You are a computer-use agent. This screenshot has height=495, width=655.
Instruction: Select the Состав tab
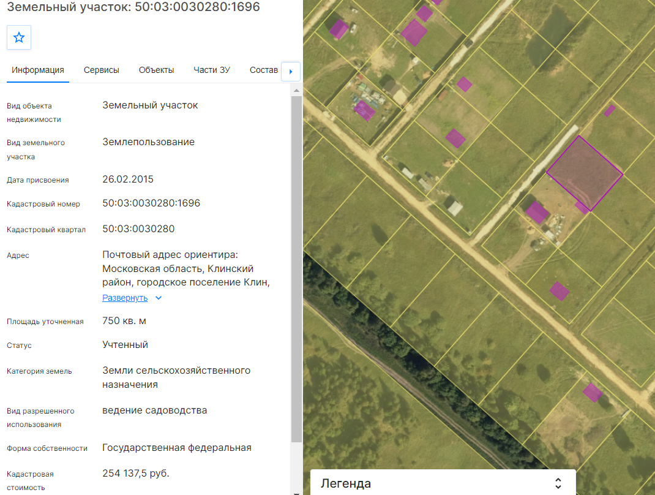[264, 70]
